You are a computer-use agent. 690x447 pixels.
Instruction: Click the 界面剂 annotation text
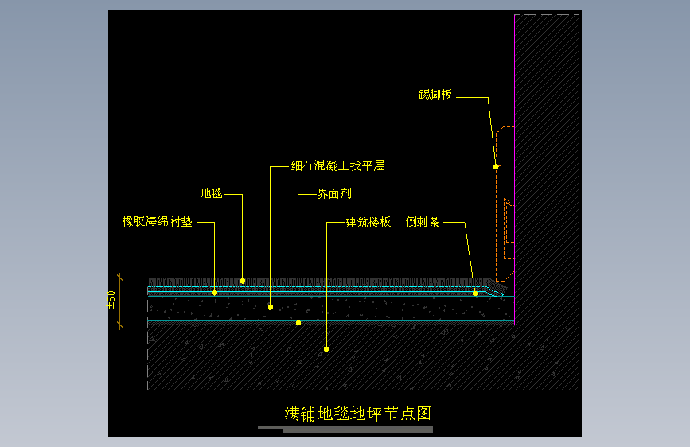click(x=334, y=193)
